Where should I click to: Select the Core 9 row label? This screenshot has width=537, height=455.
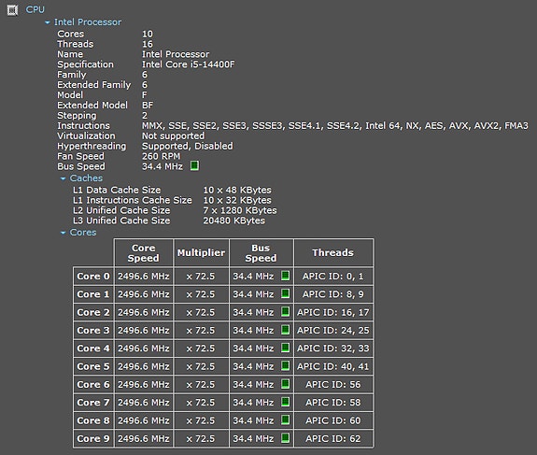click(x=93, y=438)
